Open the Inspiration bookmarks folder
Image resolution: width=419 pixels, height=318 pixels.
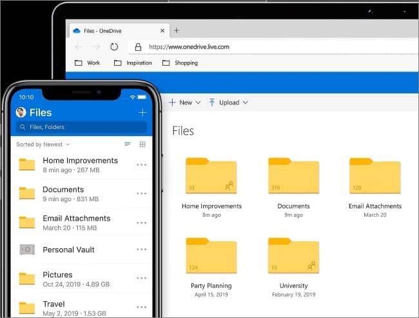(x=133, y=63)
